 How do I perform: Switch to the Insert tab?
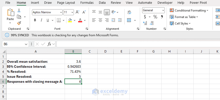35,3
